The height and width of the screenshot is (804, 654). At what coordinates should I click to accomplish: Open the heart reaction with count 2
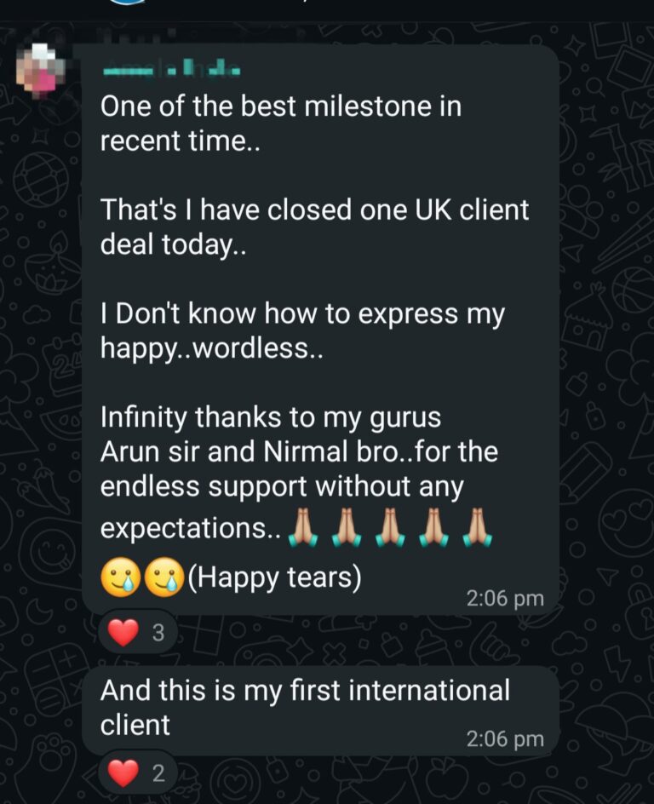pyautogui.click(x=137, y=772)
